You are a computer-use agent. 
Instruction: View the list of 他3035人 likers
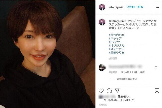[124, 96]
